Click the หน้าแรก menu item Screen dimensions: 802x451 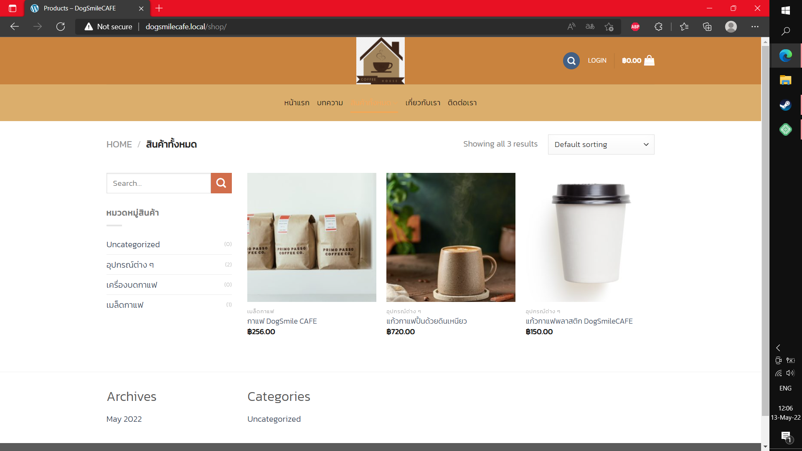tap(297, 103)
